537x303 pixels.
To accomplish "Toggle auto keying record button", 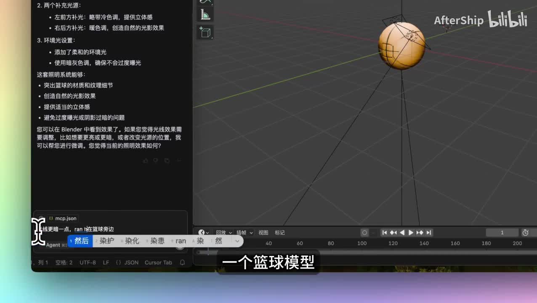I will click(x=364, y=233).
